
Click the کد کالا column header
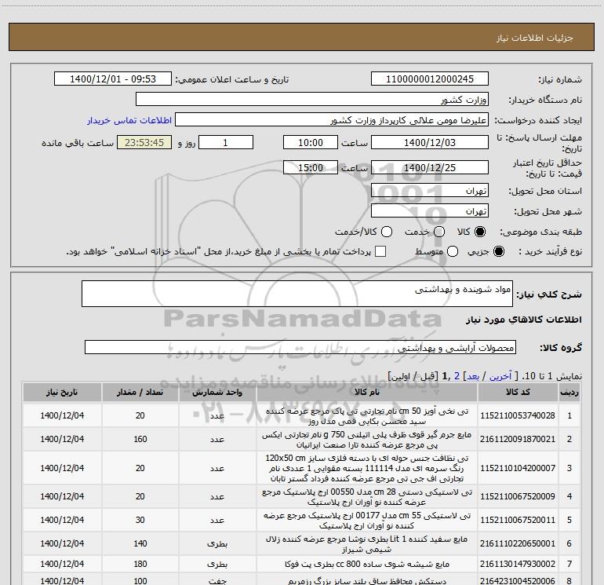tap(518, 392)
